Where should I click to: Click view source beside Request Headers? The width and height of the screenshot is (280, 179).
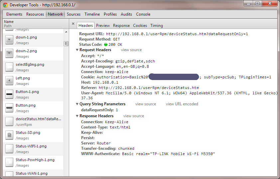[131, 50]
